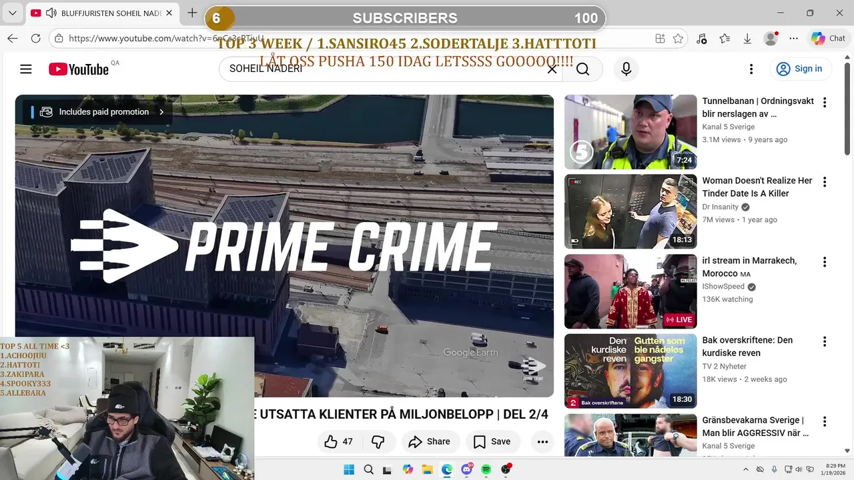Dislike the video with thumbs down
The image size is (854, 480).
coord(378,441)
